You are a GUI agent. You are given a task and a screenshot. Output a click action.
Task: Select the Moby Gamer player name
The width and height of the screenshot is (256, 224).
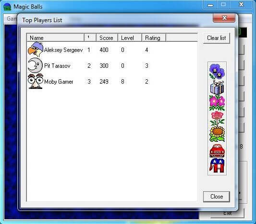(x=59, y=81)
